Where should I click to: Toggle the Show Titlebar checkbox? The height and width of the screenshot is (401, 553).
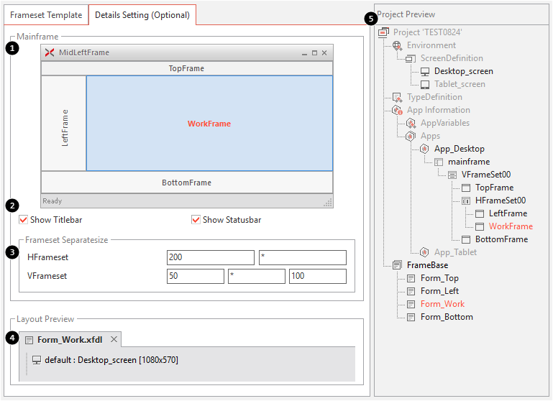click(x=24, y=220)
